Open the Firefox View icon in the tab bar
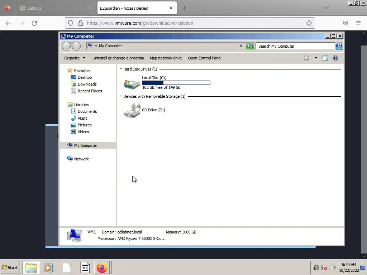The image size is (367, 275). (7, 8)
